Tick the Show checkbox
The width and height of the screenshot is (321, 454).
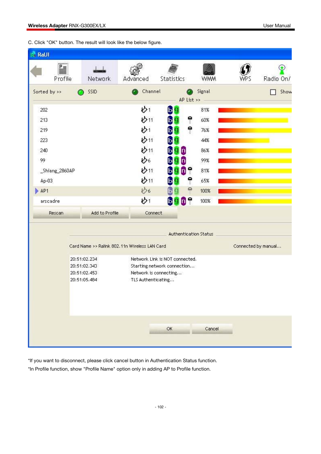[273, 92]
